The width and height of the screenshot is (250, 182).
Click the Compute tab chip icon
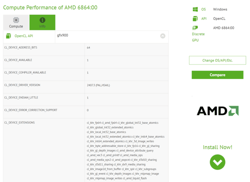[x=16, y=20]
